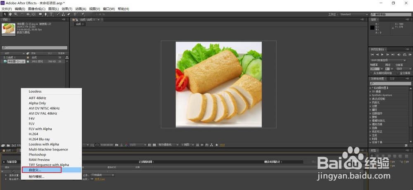Step back one frame in preview
The height and width of the screenshot is (190, 413).
(377, 55)
